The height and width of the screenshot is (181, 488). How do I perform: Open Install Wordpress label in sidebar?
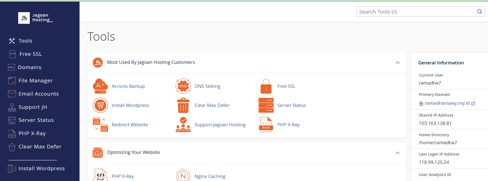[x=42, y=169]
